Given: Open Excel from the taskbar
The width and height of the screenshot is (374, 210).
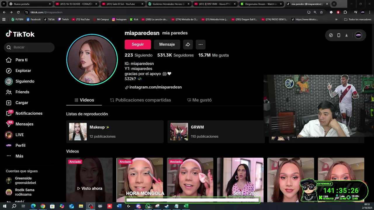Looking at the screenshot, I should click(186, 206).
